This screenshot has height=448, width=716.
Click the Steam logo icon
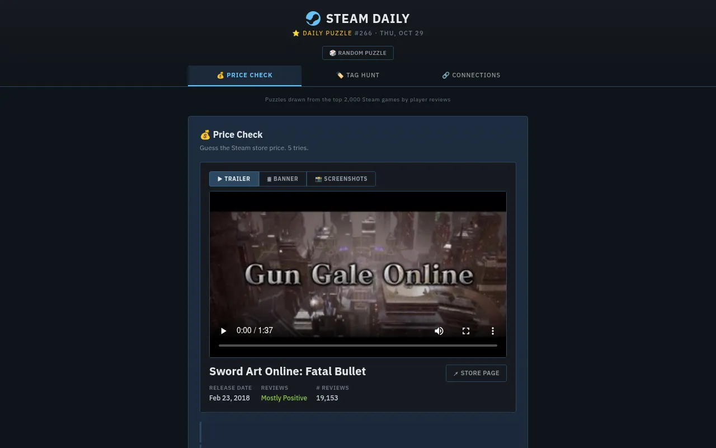click(x=313, y=18)
